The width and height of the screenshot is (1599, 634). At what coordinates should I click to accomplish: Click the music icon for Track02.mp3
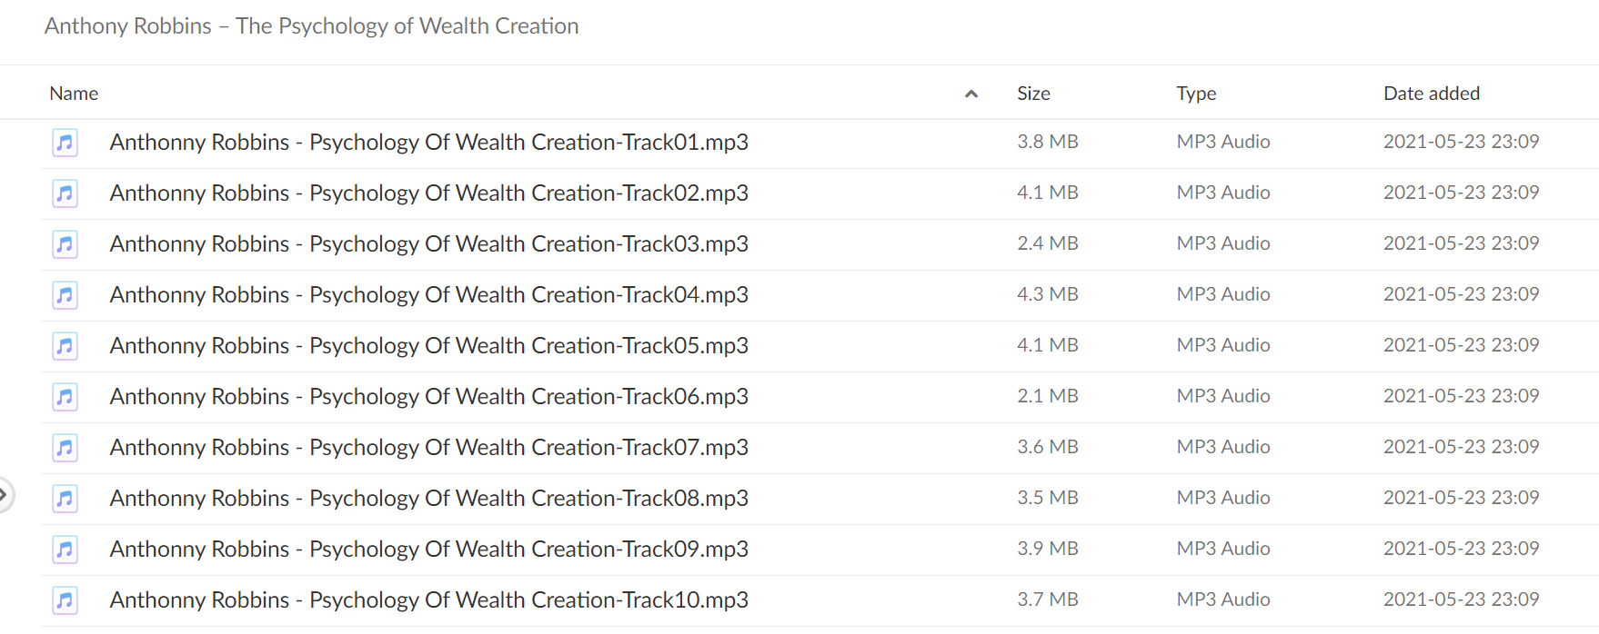pos(65,193)
